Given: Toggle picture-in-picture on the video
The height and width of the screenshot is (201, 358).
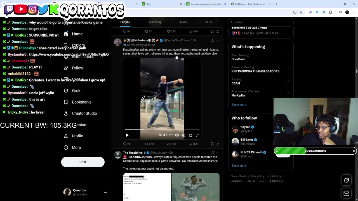Looking at the screenshot, I should pyautogui.click(x=190, y=135).
